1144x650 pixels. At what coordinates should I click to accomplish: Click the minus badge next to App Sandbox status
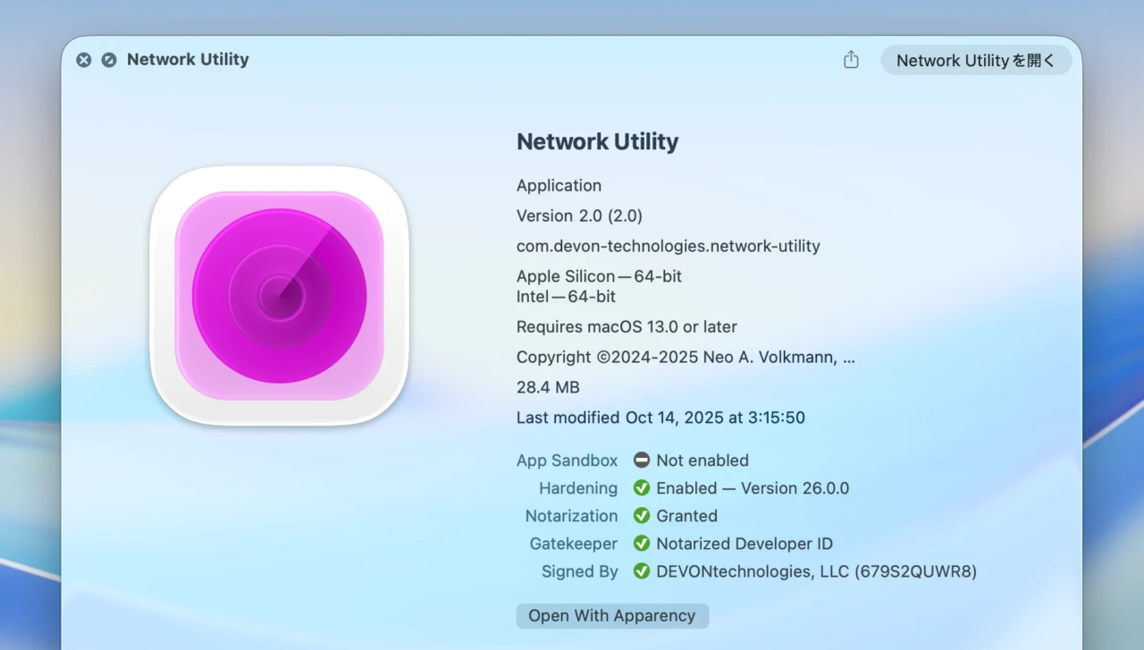click(x=642, y=460)
